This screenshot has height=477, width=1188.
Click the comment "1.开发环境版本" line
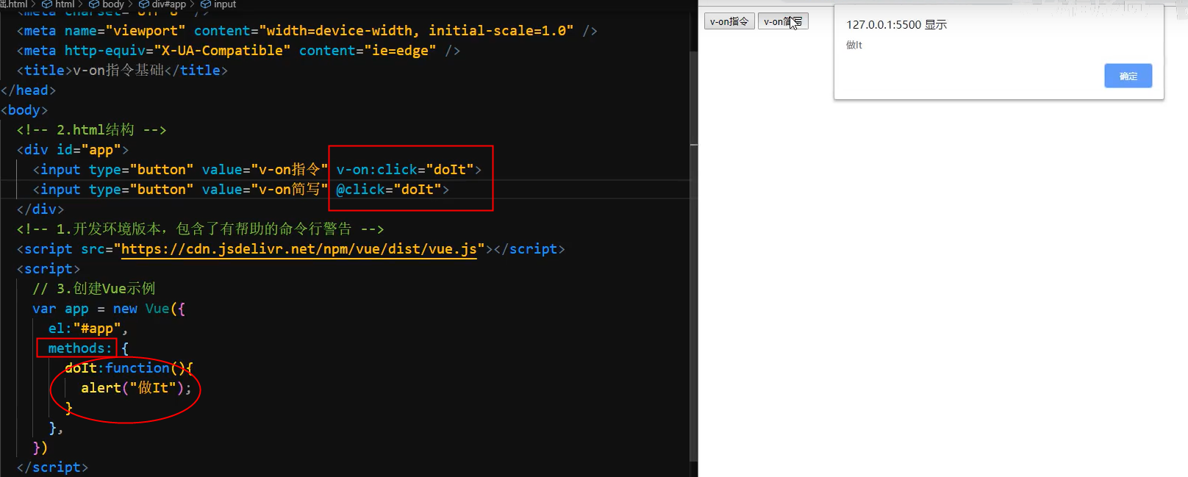[200, 229]
